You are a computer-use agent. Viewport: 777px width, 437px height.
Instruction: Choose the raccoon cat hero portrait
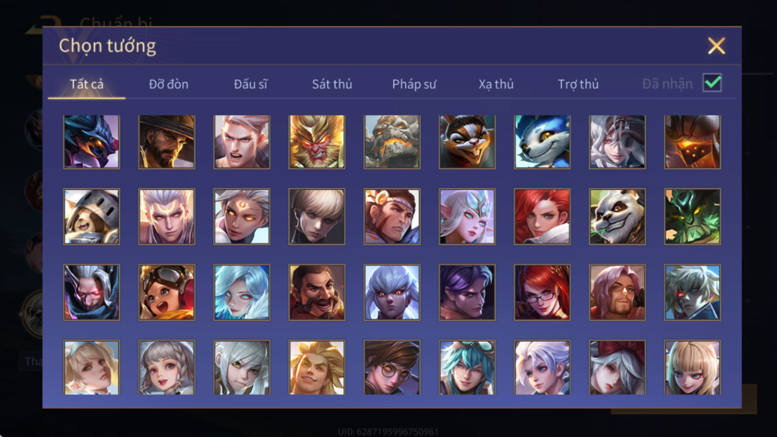point(467,142)
